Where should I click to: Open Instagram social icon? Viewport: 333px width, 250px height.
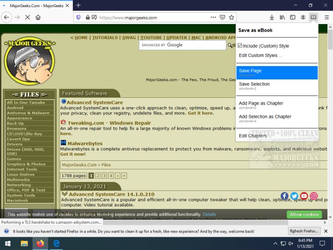[314, 196]
